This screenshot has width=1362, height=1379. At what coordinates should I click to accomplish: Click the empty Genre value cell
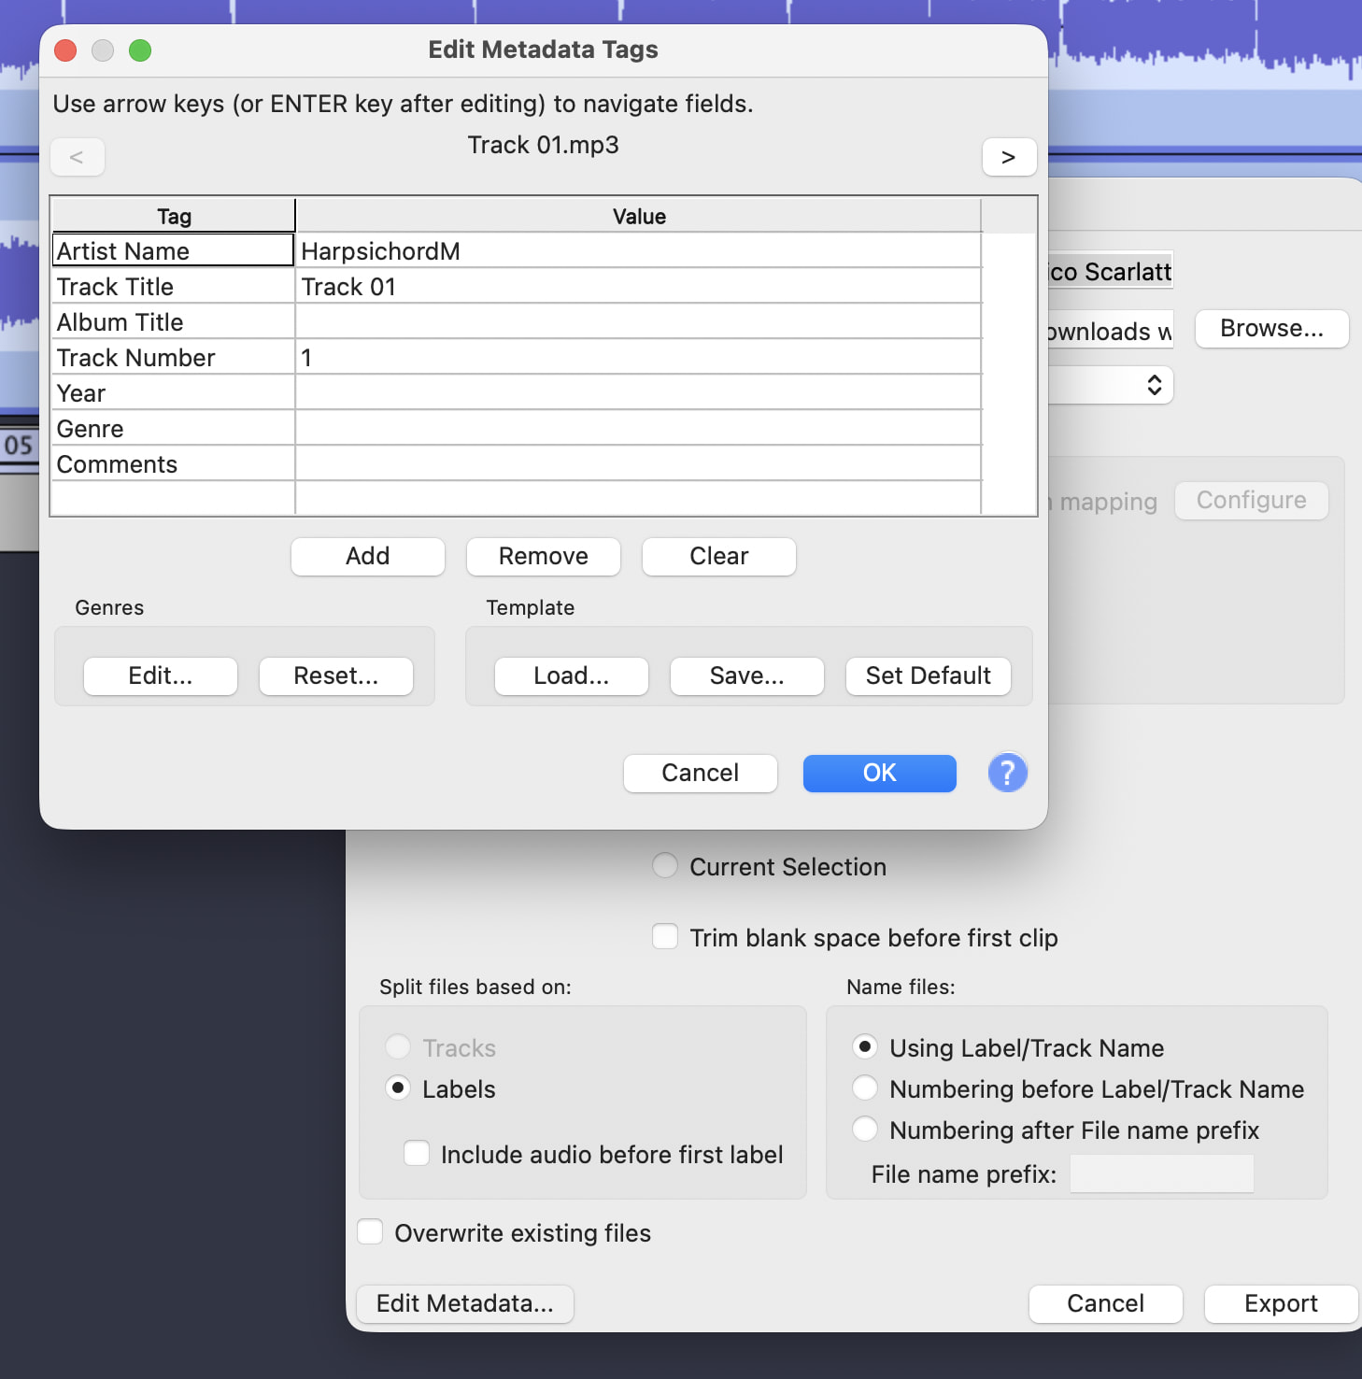[x=638, y=428]
